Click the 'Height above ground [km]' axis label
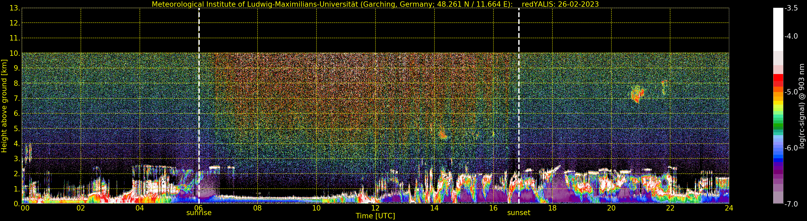Image resolution: width=807 pixels, height=221 pixels. point(4,106)
